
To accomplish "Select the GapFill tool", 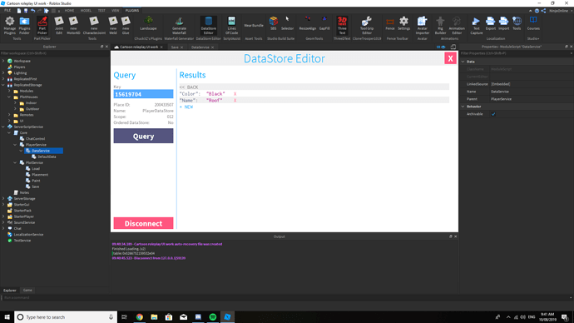I will (x=324, y=23).
